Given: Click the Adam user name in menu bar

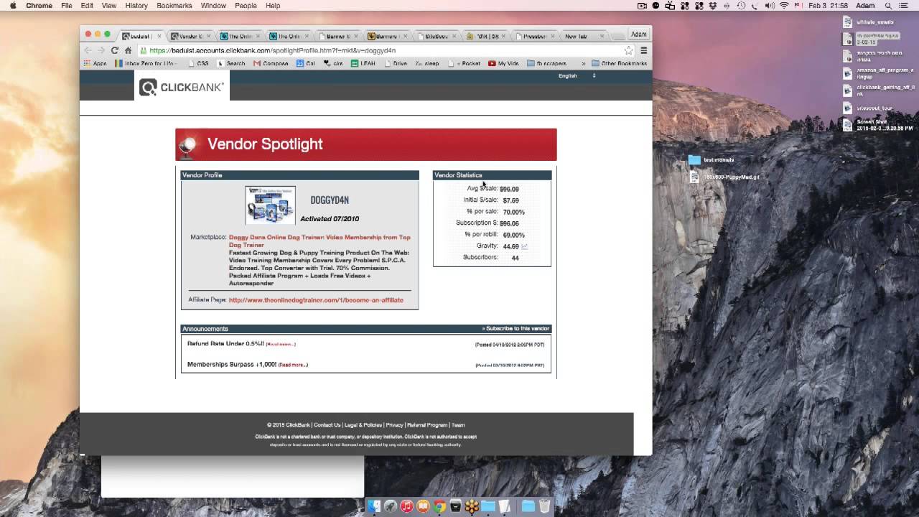Looking at the screenshot, I should click(865, 5).
